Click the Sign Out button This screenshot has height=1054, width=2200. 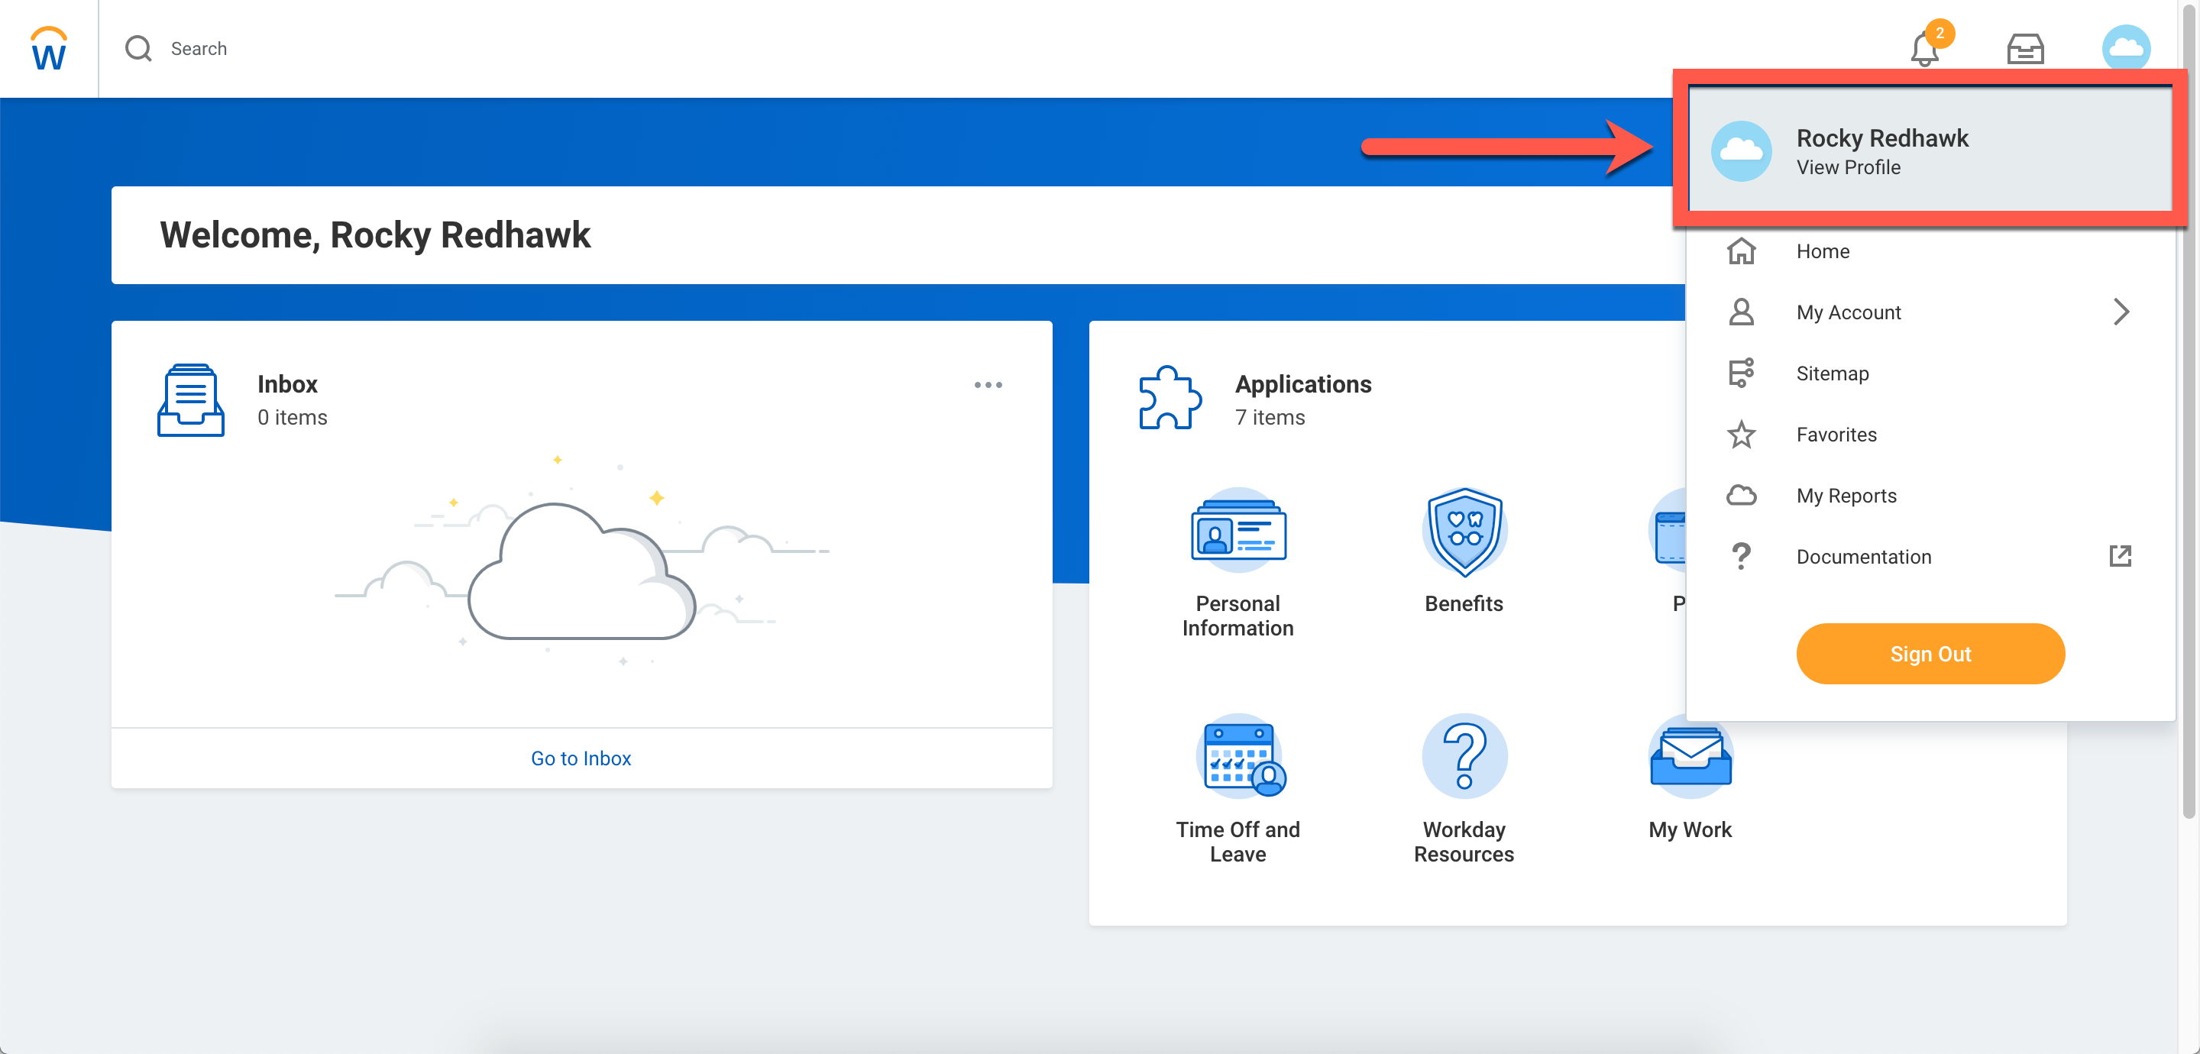click(1930, 655)
